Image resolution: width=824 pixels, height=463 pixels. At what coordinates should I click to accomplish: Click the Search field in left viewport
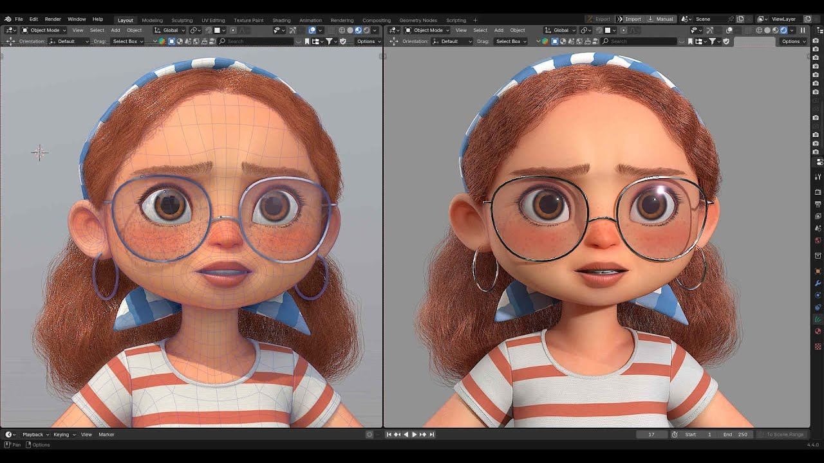(x=256, y=41)
